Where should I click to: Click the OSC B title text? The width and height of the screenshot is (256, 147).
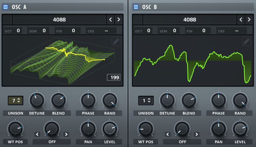pyautogui.click(x=149, y=7)
